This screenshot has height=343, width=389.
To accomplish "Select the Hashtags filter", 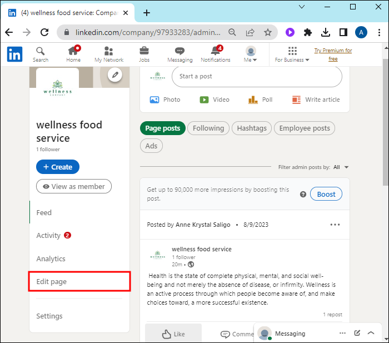I will (x=252, y=128).
